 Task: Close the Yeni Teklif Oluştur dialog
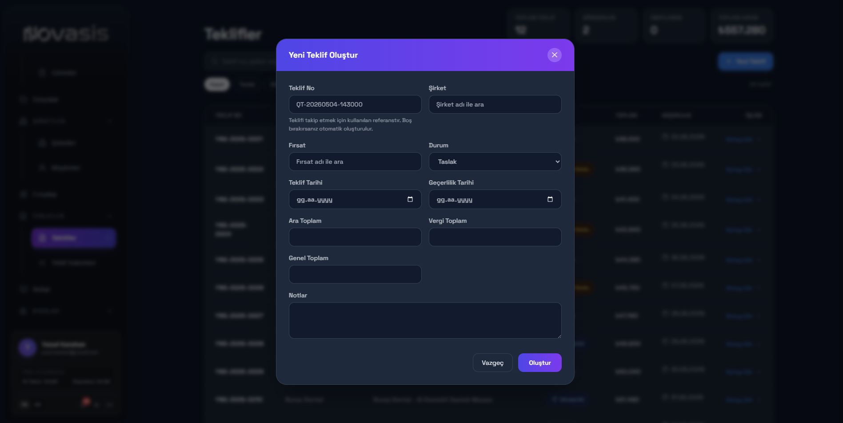(x=554, y=55)
